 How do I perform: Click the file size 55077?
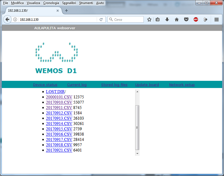[x=79, y=102]
